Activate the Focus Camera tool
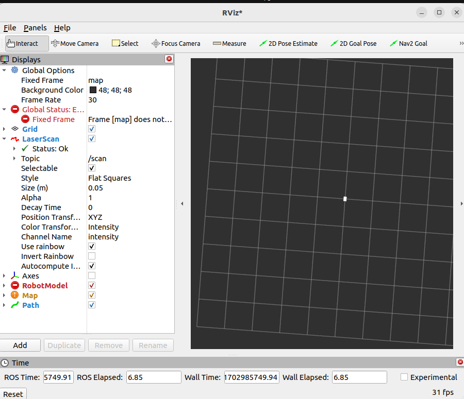 tap(176, 43)
